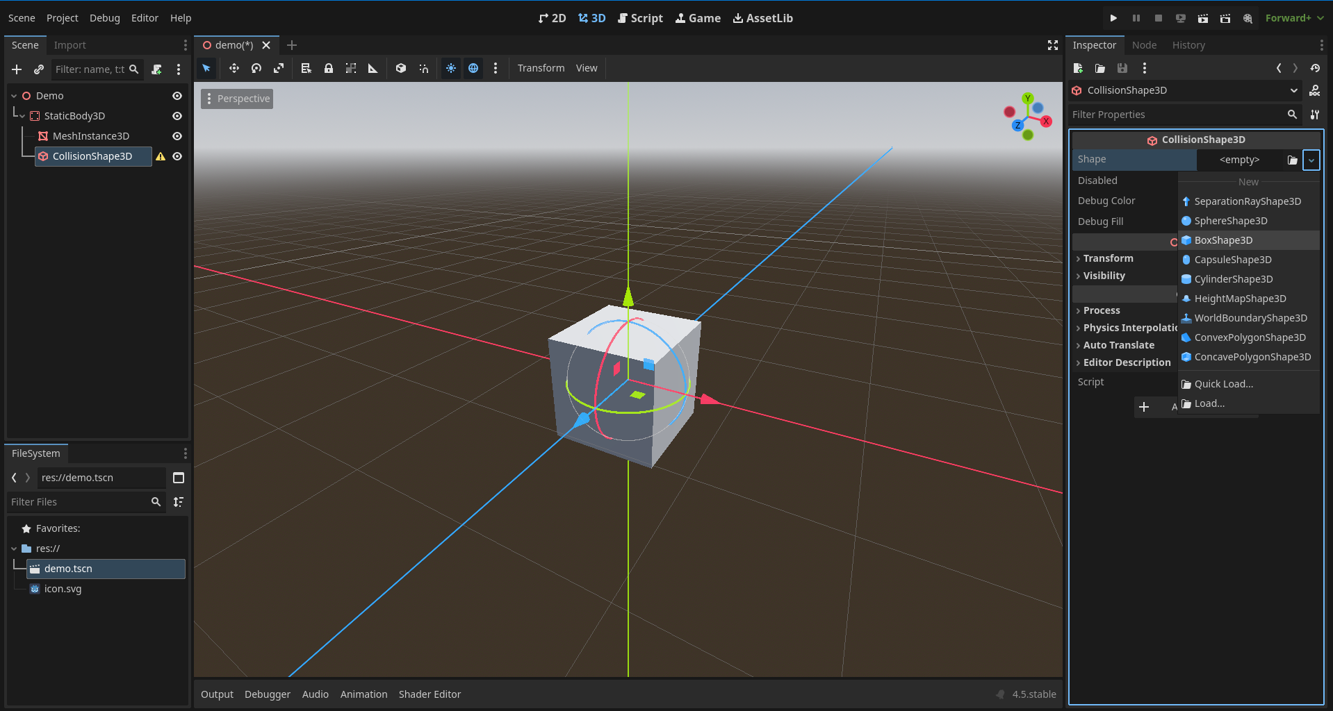This screenshot has width=1333, height=711.
Task: Expand the Transform section in the Inspector
Action: click(x=1108, y=258)
